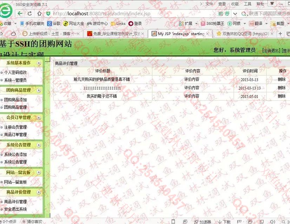The height and width of the screenshot is (224, 290).
Task: Open 安全退出系统 link
Action: coord(15,209)
